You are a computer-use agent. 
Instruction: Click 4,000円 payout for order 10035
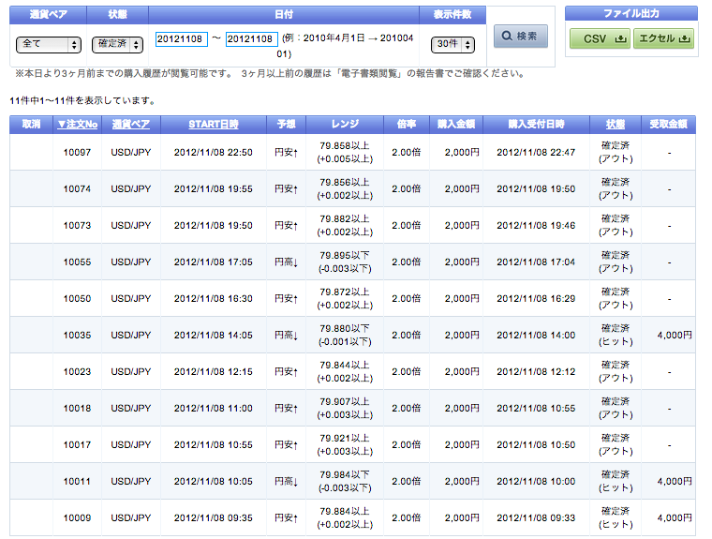click(675, 336)
